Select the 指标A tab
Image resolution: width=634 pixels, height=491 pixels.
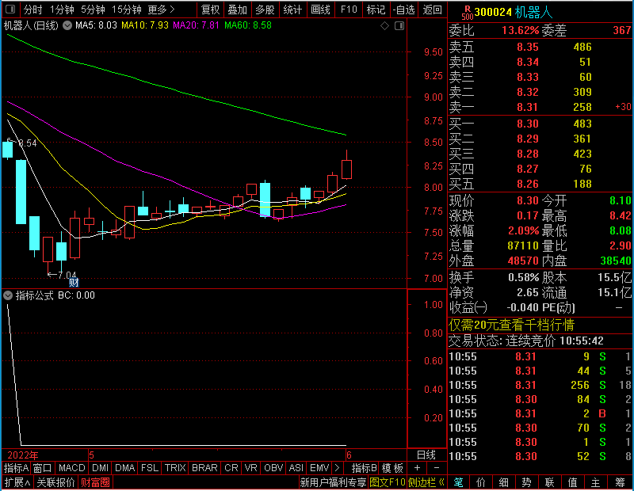click(x=16, y=468)
